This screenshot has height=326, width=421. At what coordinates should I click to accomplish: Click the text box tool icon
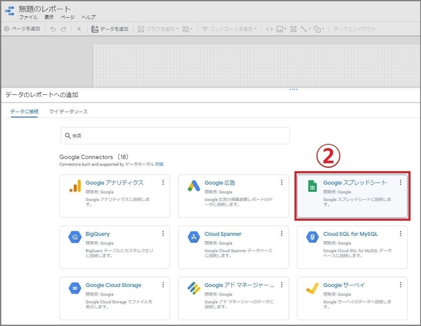click(294, 29)
